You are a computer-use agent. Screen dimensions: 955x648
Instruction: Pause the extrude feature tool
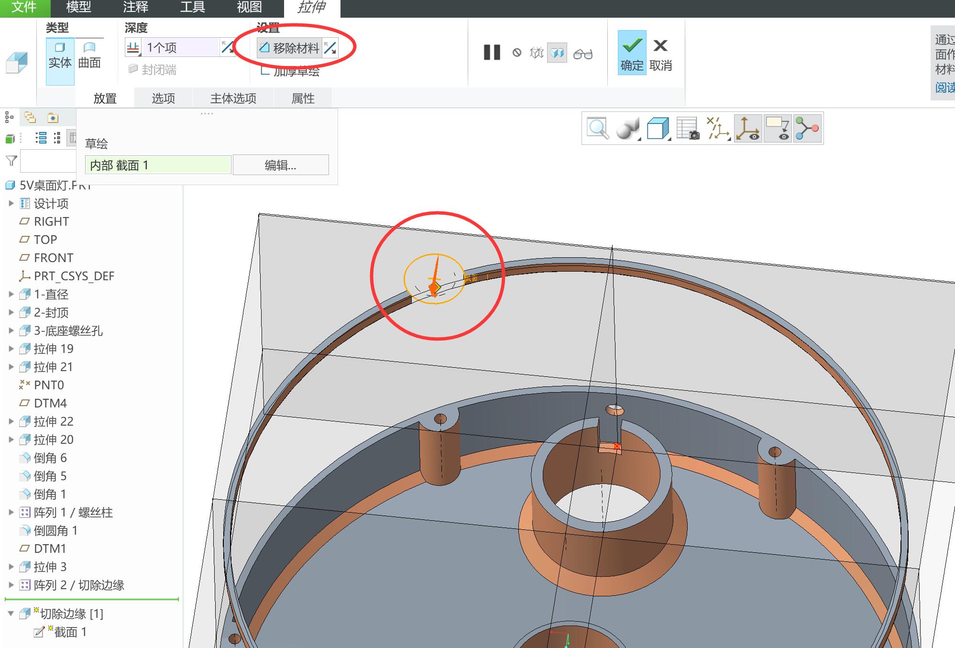coord(492,53)
